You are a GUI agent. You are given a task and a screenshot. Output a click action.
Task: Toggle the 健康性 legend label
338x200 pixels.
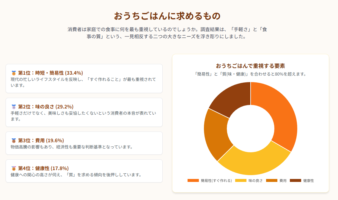(x=308, y=181)
